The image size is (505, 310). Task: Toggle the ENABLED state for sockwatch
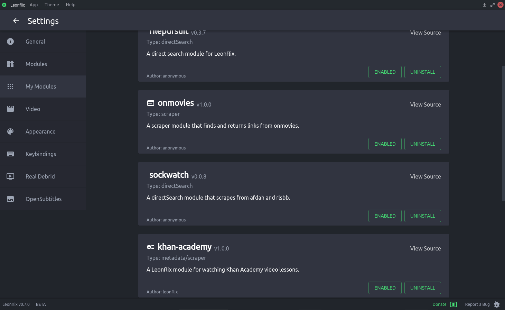point(385,216)
